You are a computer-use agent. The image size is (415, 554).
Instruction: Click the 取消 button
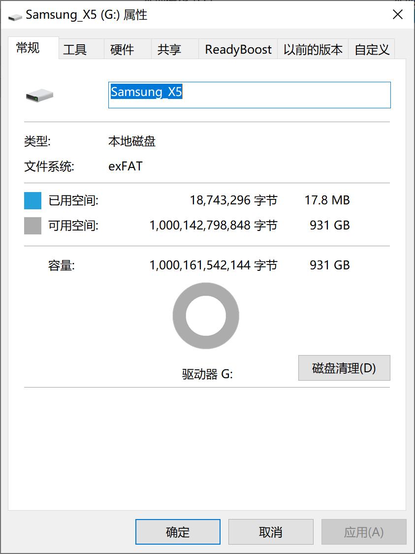click(271, 531)
